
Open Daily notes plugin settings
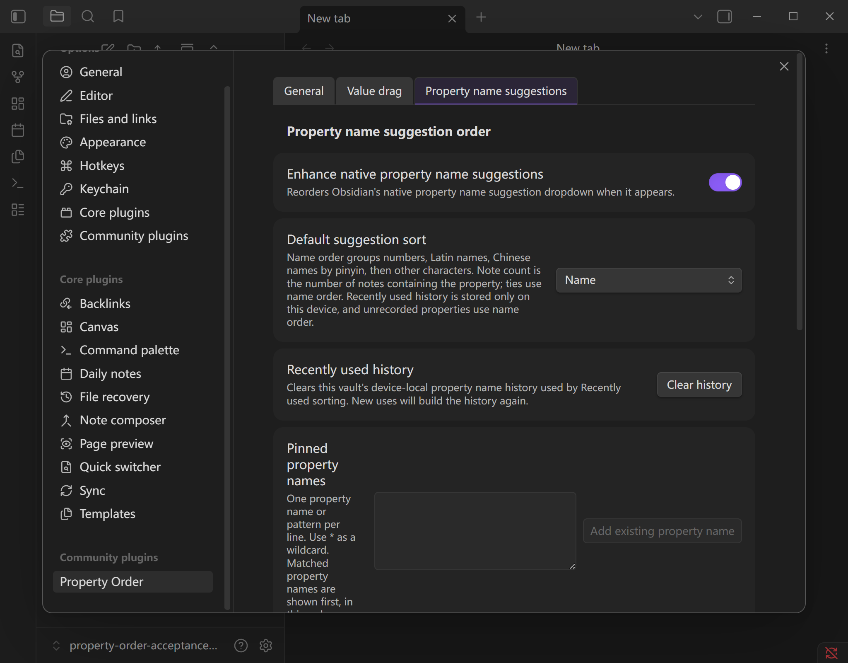click(133, 374)
